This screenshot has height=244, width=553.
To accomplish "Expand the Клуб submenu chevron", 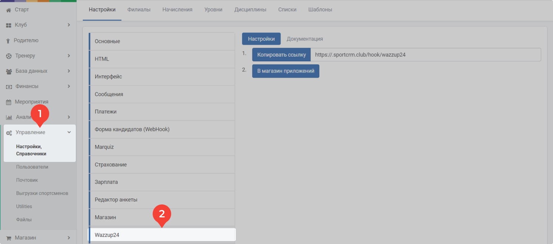I will (x=69, y=25).
